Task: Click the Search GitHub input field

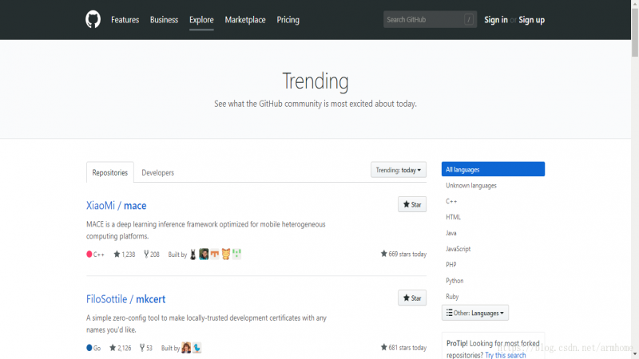Action: (423, 20)
